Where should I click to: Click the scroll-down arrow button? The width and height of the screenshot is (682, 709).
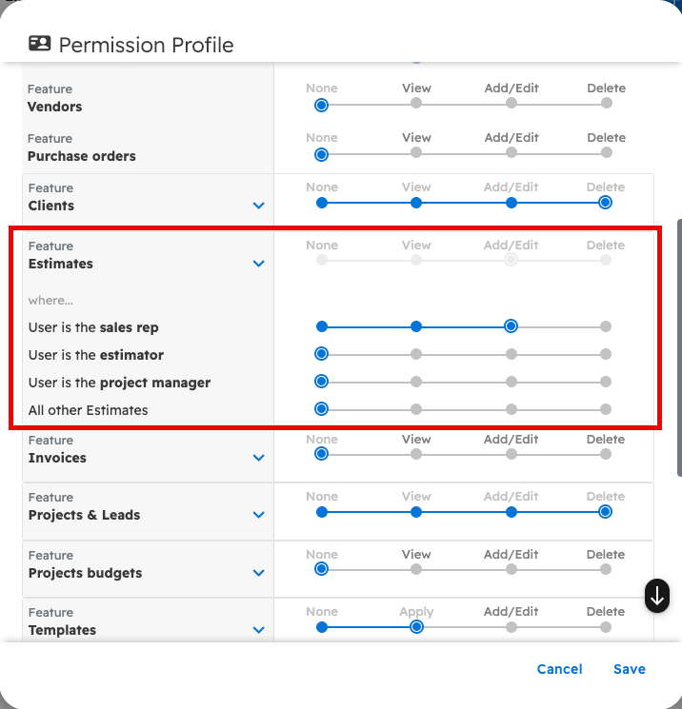pyautogui.click(x=657, y=596)
